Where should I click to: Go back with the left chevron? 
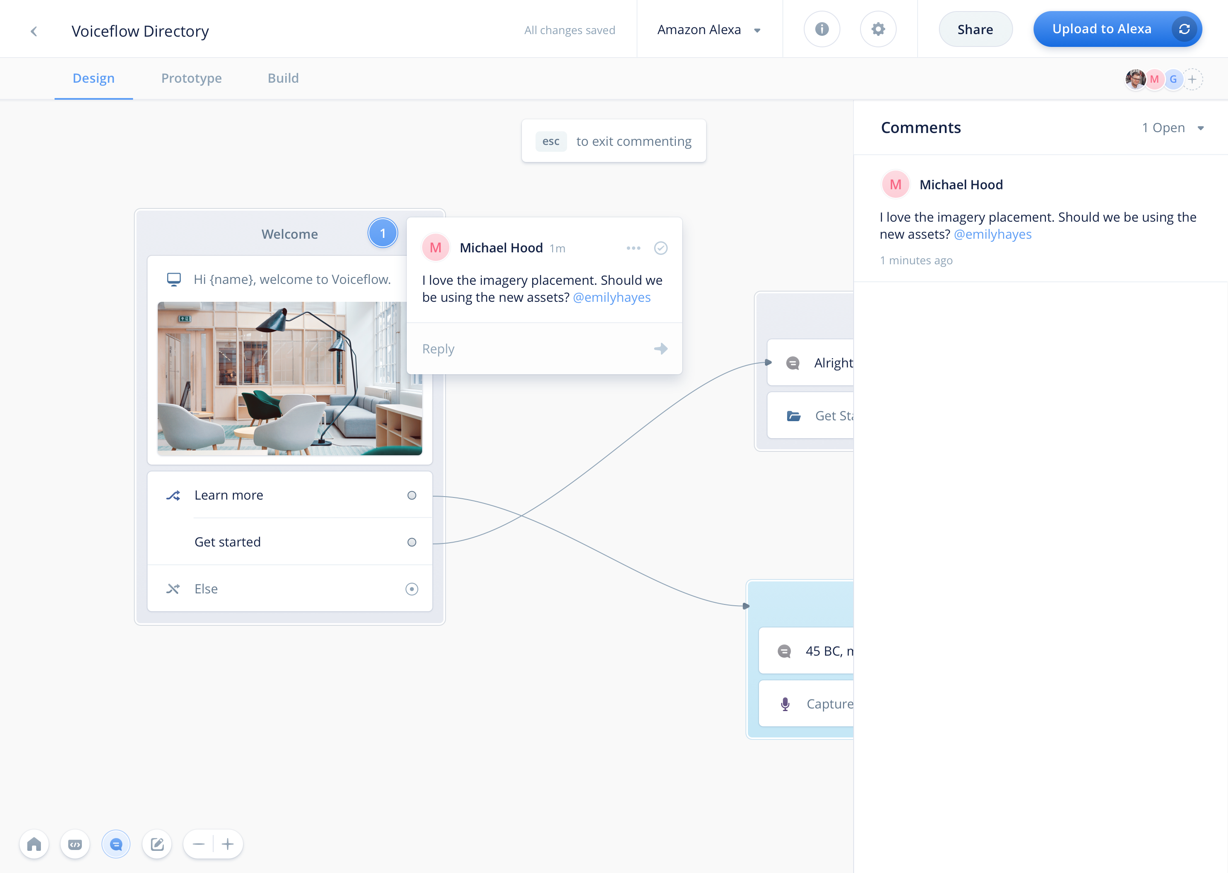pos(34,31)
